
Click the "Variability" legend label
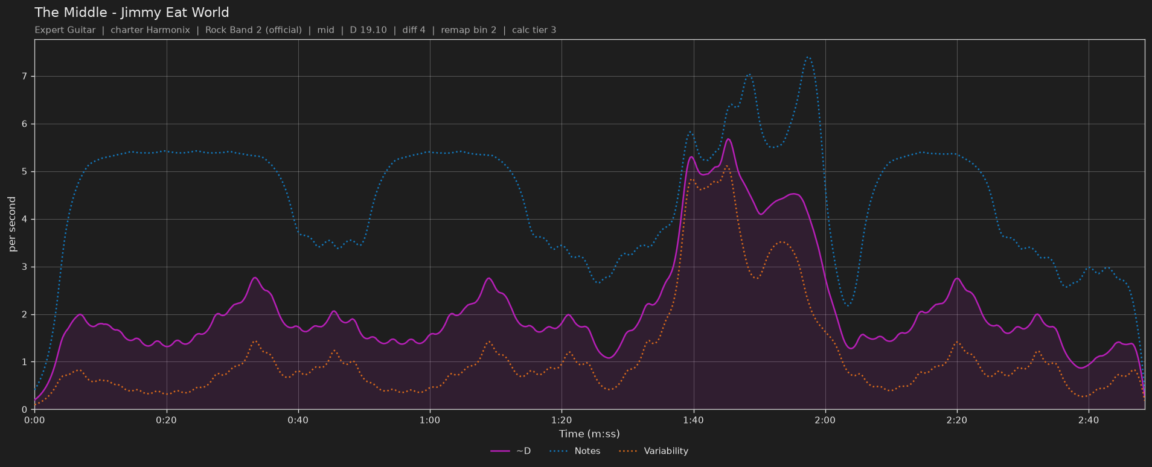click(x=666, y=451)
